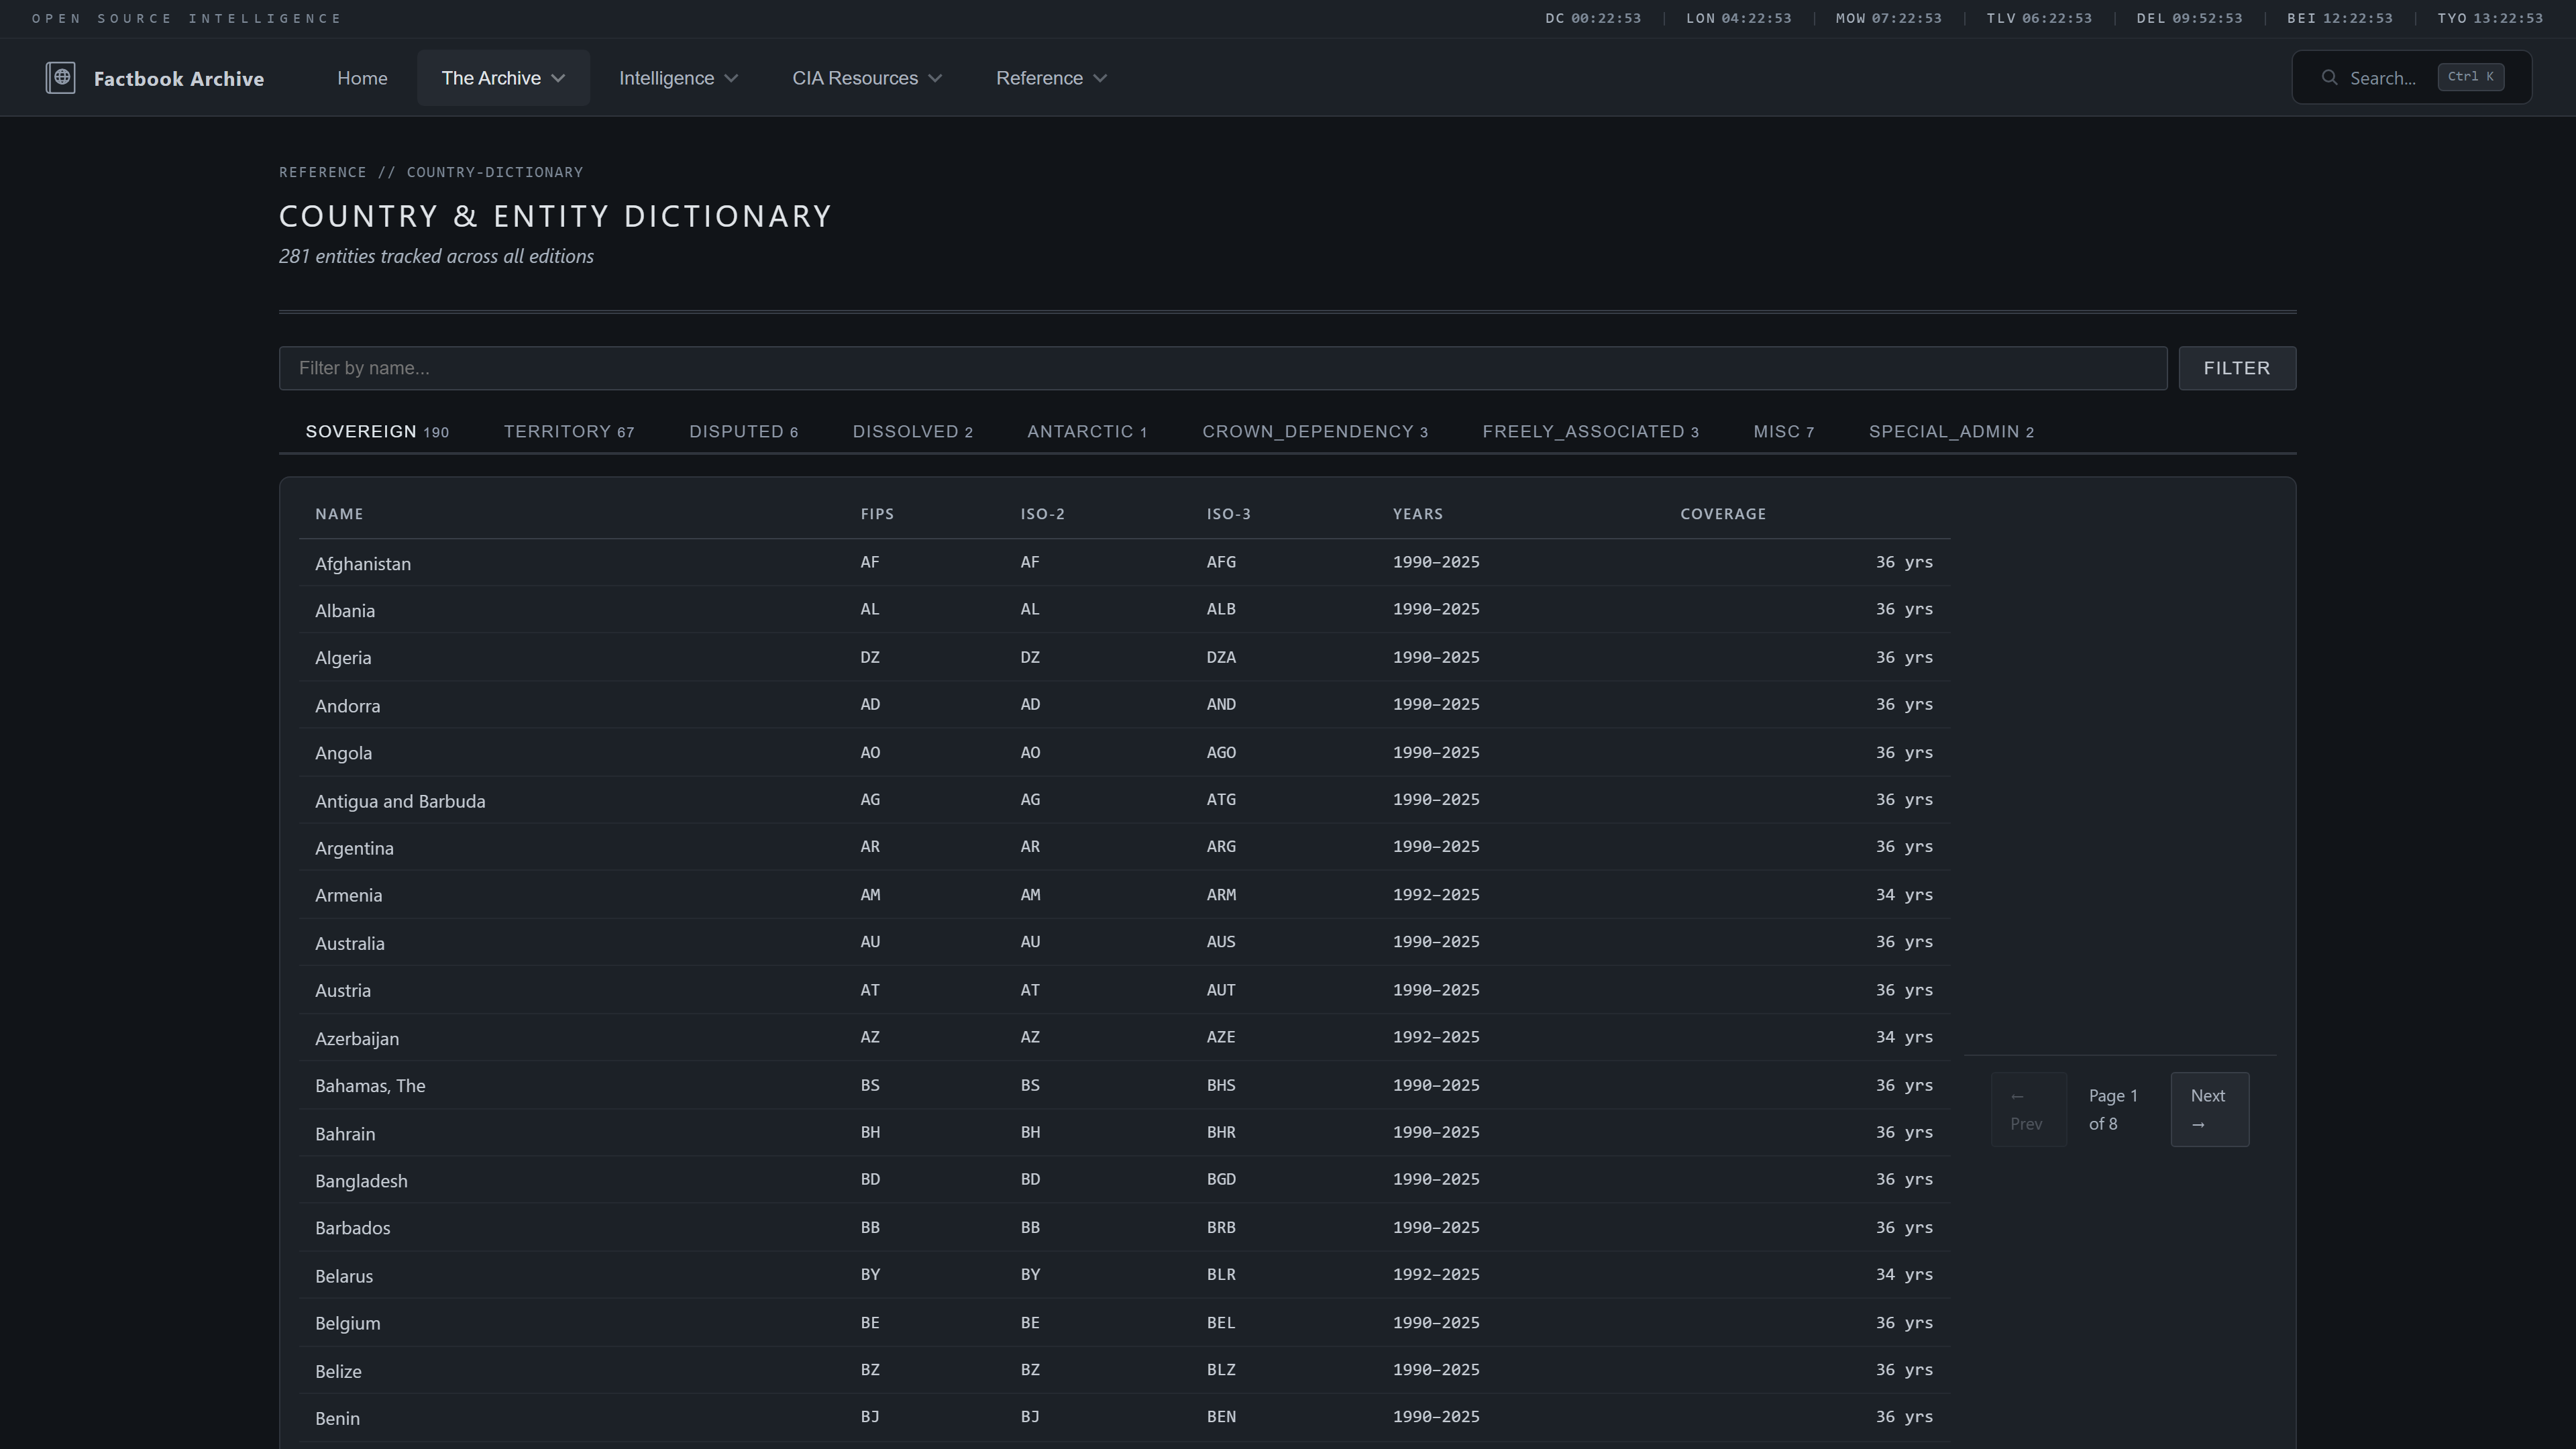Screen dimensions: 2576x1449
Task: Select the Disputed tab
Action: point(743,432)
